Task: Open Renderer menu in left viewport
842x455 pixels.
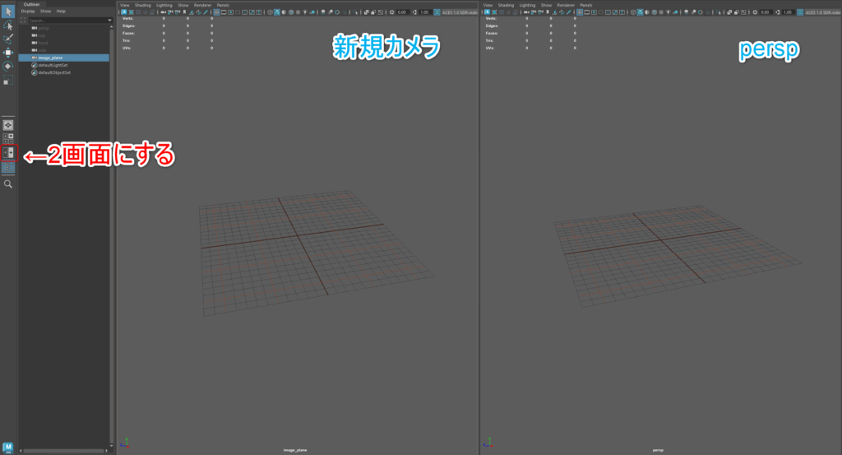Action: 203,5
